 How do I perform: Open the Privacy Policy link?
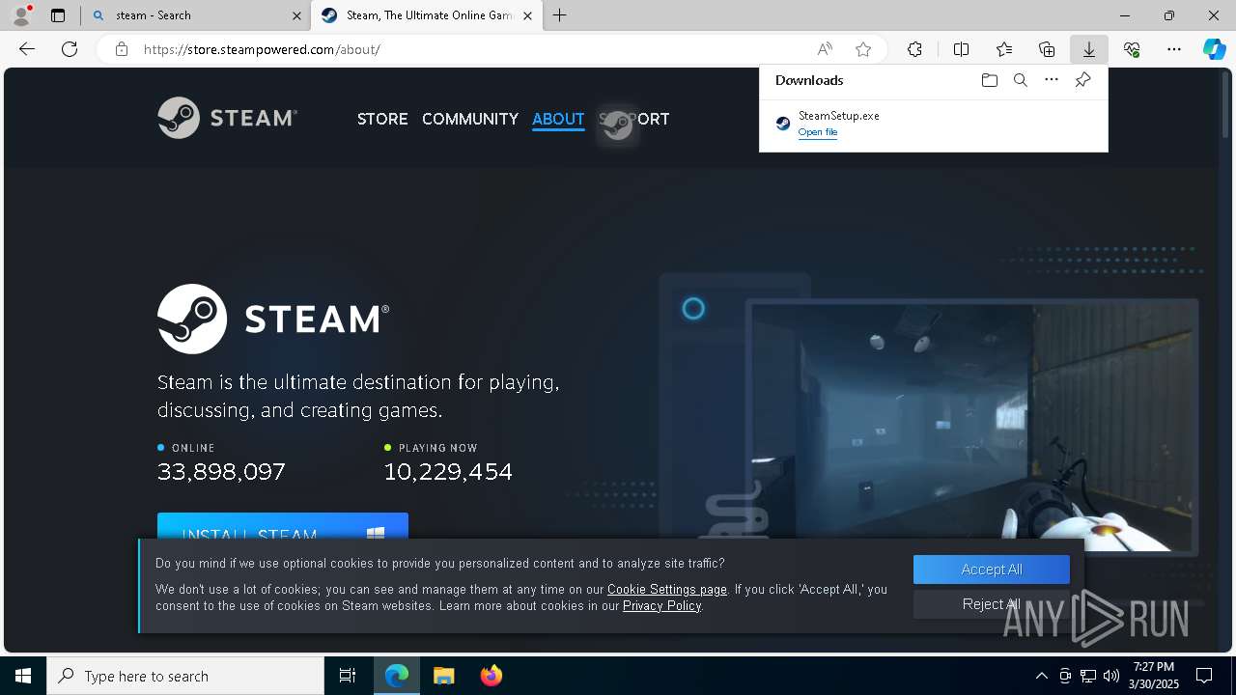(x=661, y=605)
